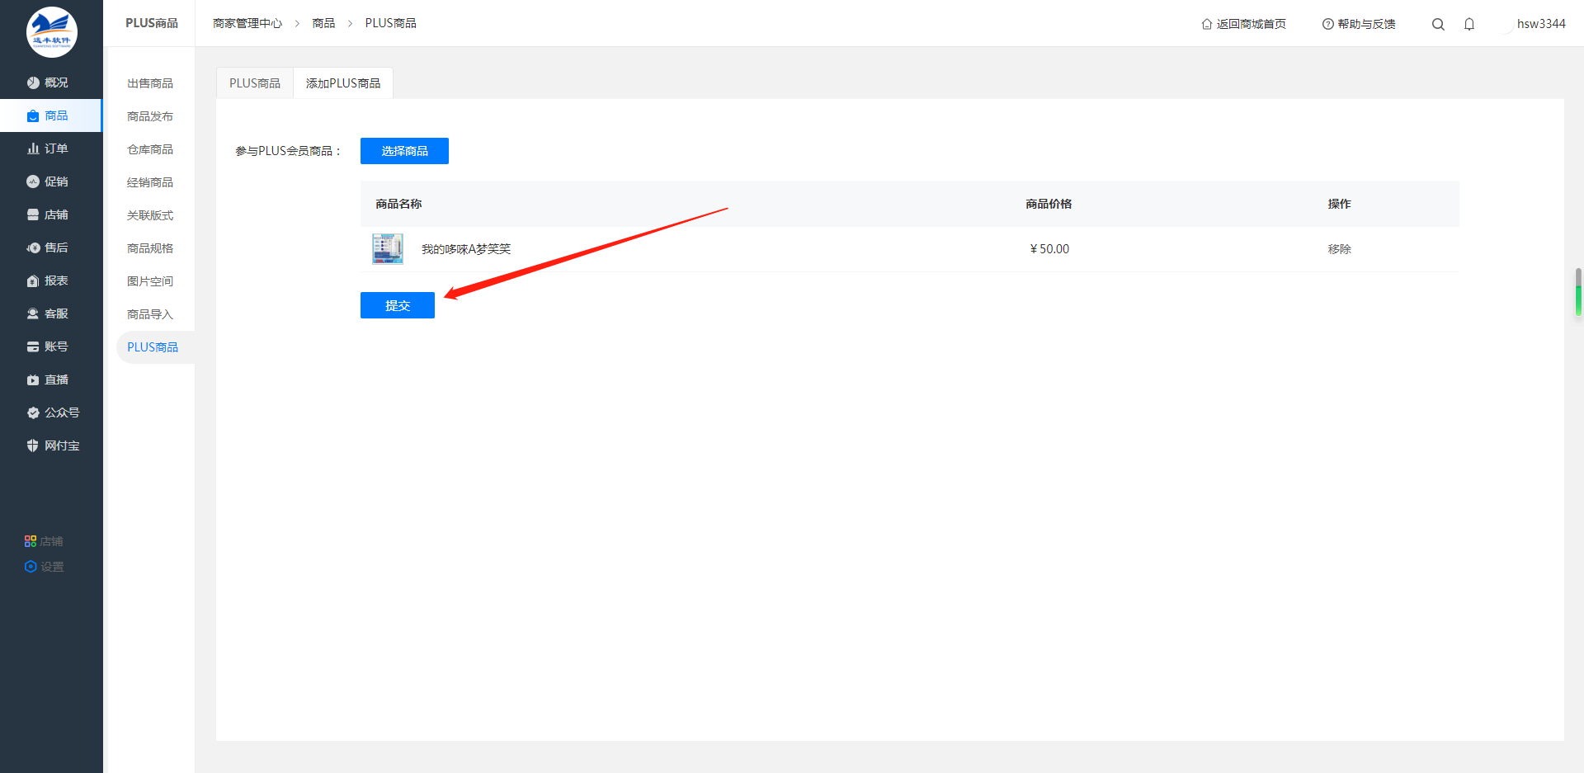Open the 网付宝 shield icon
The height and width of the screenshot is (773, 1584).
tap(33, 445)
